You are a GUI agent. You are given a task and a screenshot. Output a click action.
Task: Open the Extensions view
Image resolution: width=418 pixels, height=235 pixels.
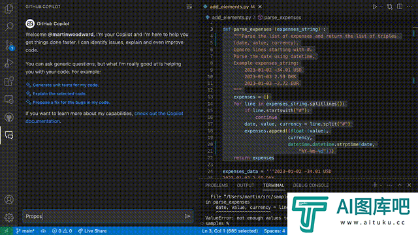coord(9,81)
